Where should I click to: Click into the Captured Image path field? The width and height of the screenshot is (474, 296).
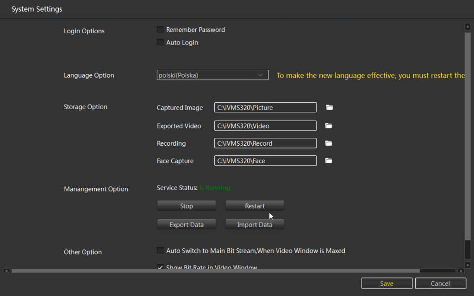[265, 108]
